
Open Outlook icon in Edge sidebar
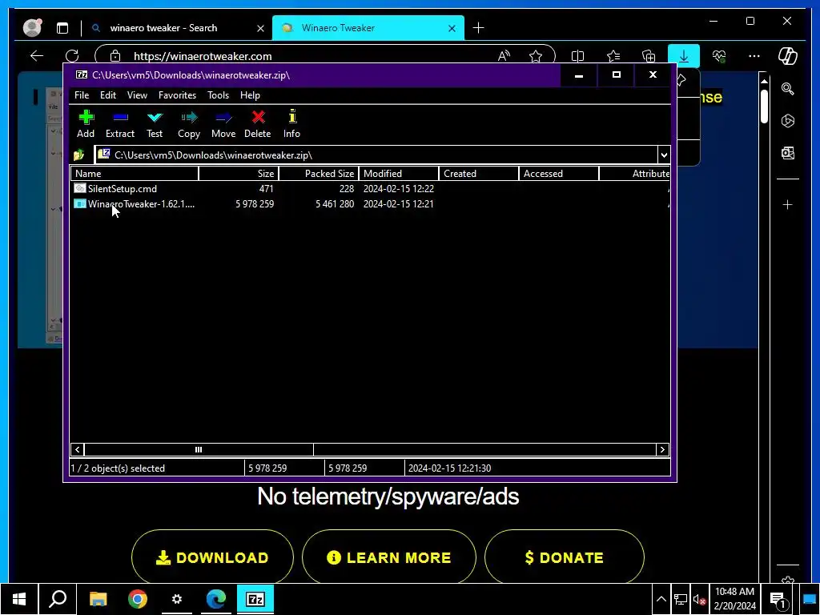pos(788,153)
